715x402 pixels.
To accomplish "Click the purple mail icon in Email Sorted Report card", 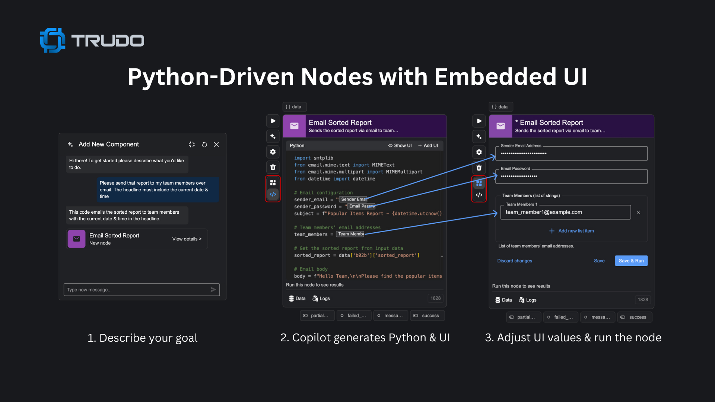I will pyautogui.click(x=76, y=239).
